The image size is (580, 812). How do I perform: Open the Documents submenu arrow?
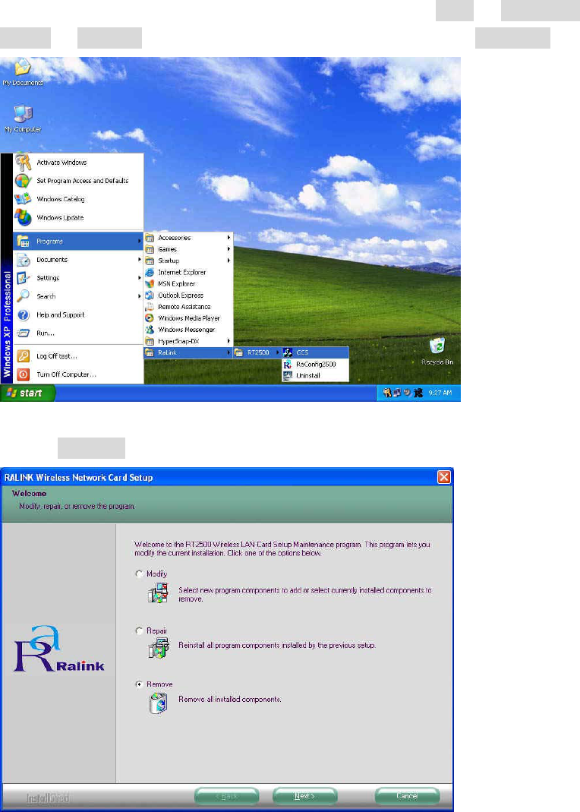point(139,260)
